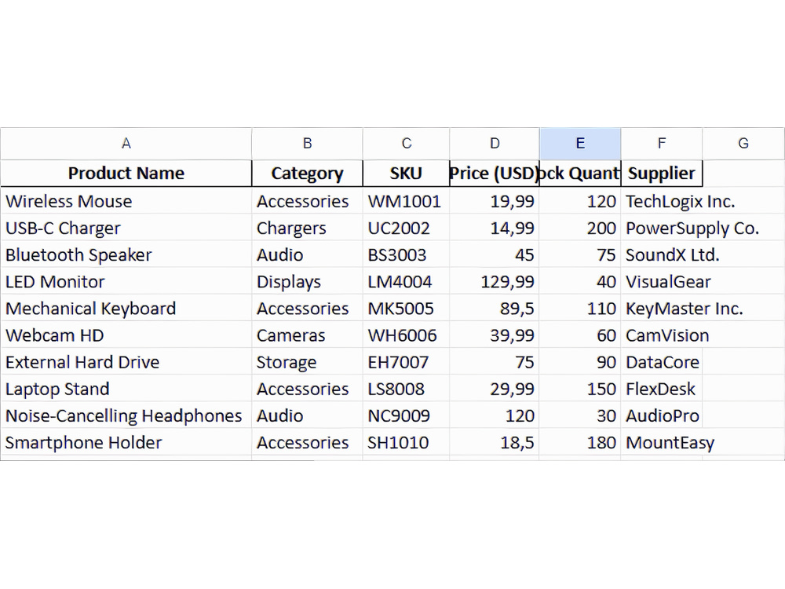This screenshot has height=589, width=785.
Task: Click the Storage category cell
Action: (x=308, y=362)
